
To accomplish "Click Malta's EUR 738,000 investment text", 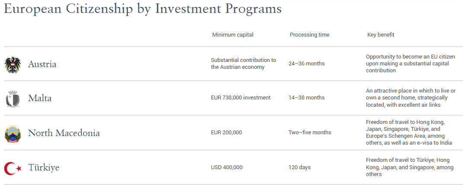I will pos(241,98).
